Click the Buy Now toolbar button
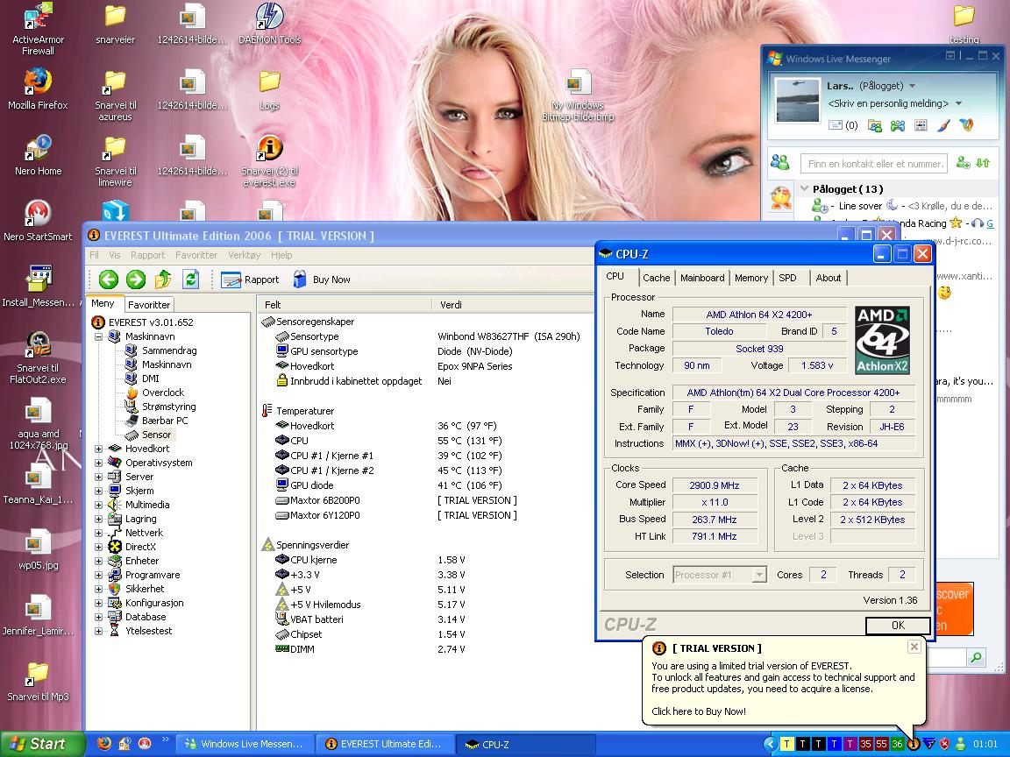1010x757 pixels. (322, 279)
